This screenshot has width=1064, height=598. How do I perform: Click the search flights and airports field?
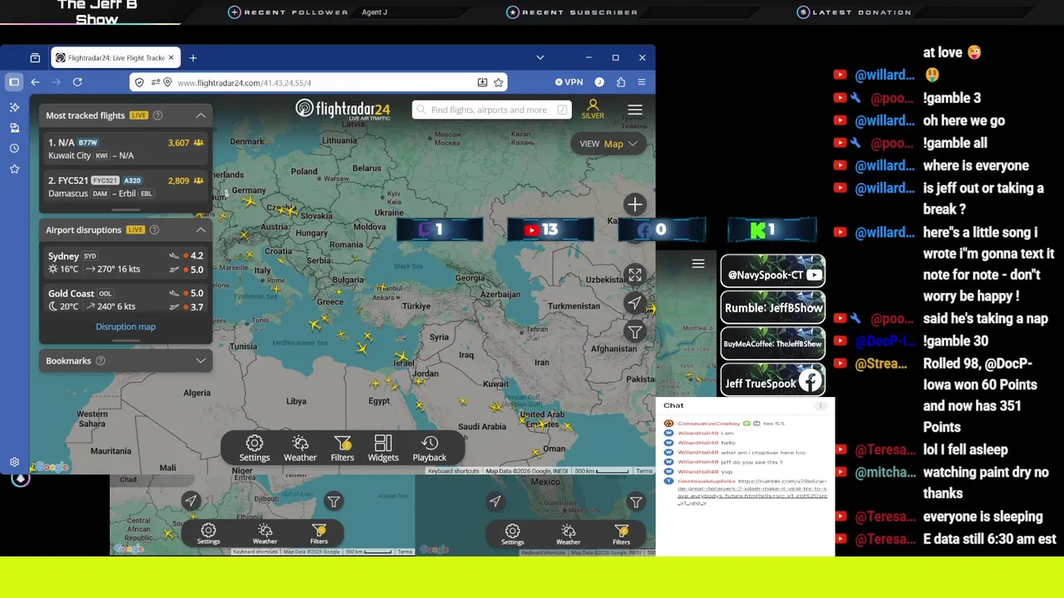point(492,110)
